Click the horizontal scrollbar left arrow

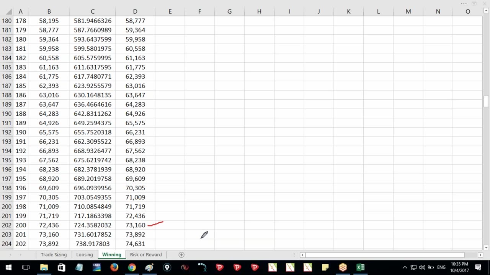pyautogui.click(x=302, y=255)
